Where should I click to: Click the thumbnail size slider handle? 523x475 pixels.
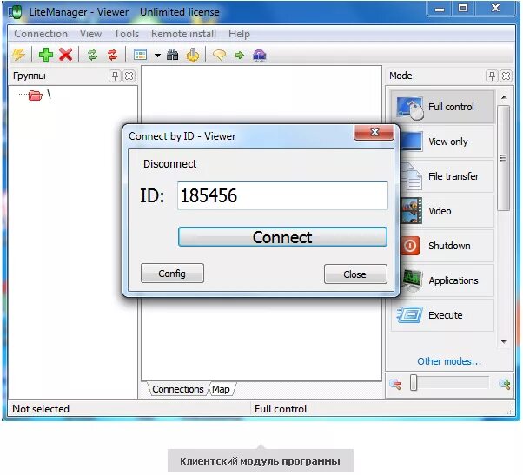pyautogui.click(x=414, y=382)
